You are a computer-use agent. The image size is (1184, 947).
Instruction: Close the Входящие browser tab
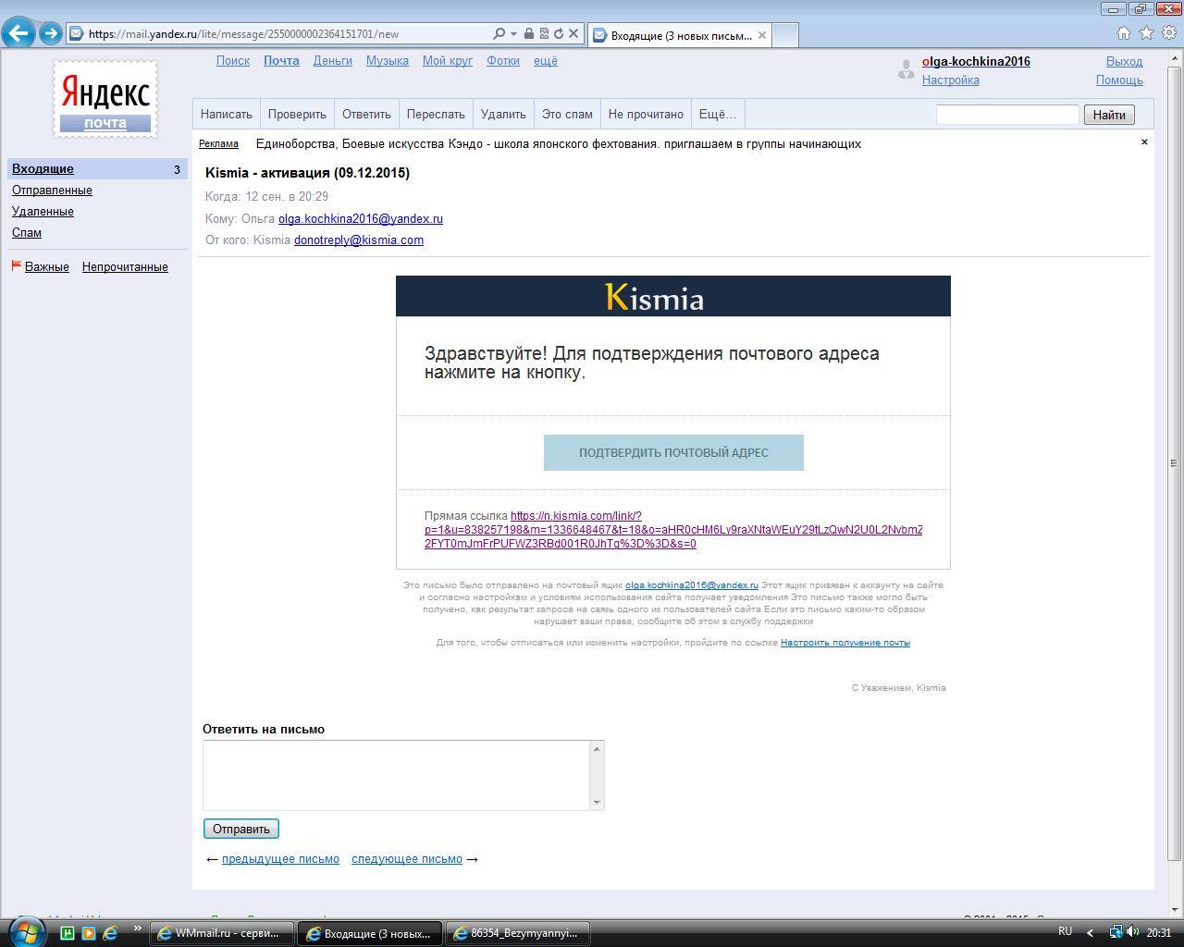click(762, 35)
